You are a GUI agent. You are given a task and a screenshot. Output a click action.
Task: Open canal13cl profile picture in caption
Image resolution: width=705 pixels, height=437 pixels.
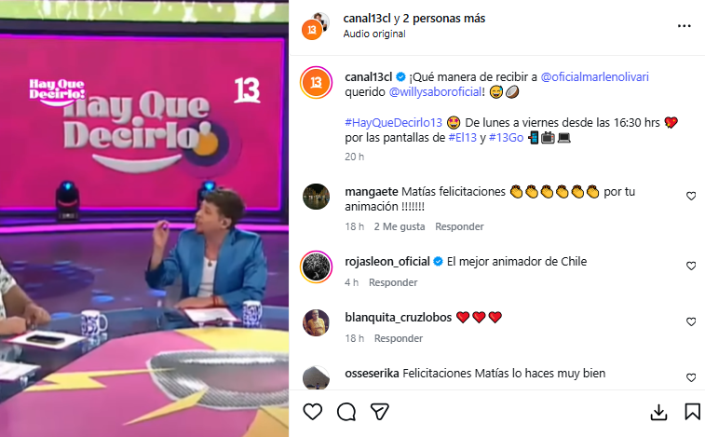tap(316, 83)
